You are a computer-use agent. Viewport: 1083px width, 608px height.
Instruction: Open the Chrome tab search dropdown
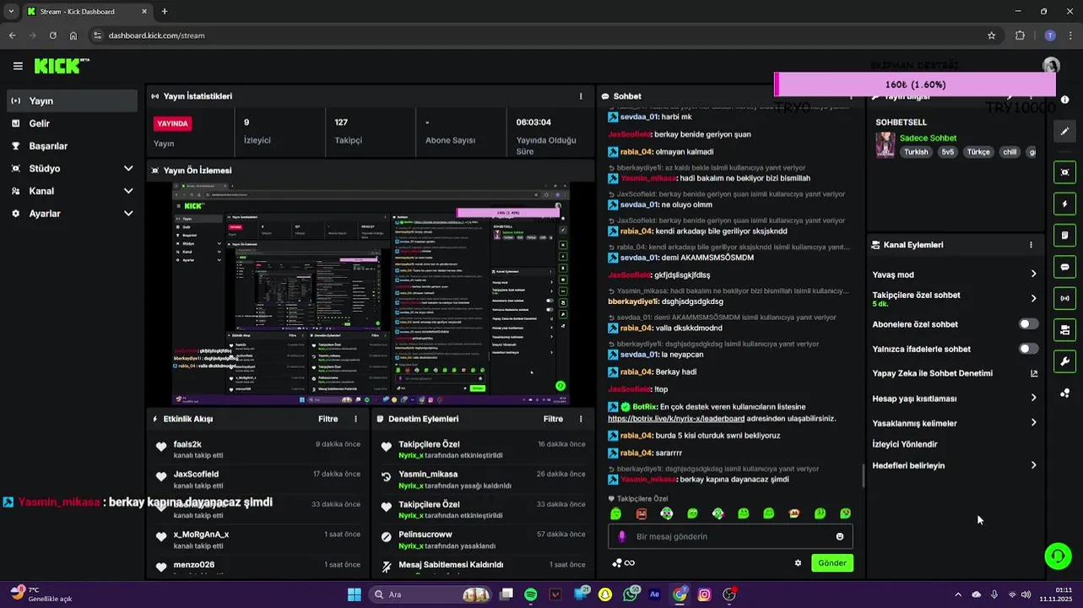[x=11, y=11]
